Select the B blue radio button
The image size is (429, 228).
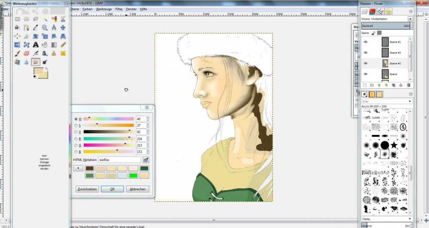[76, 152]
